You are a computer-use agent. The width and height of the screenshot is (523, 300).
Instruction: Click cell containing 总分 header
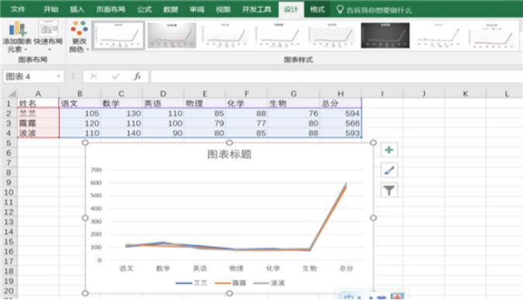click(x=341, y=103)
